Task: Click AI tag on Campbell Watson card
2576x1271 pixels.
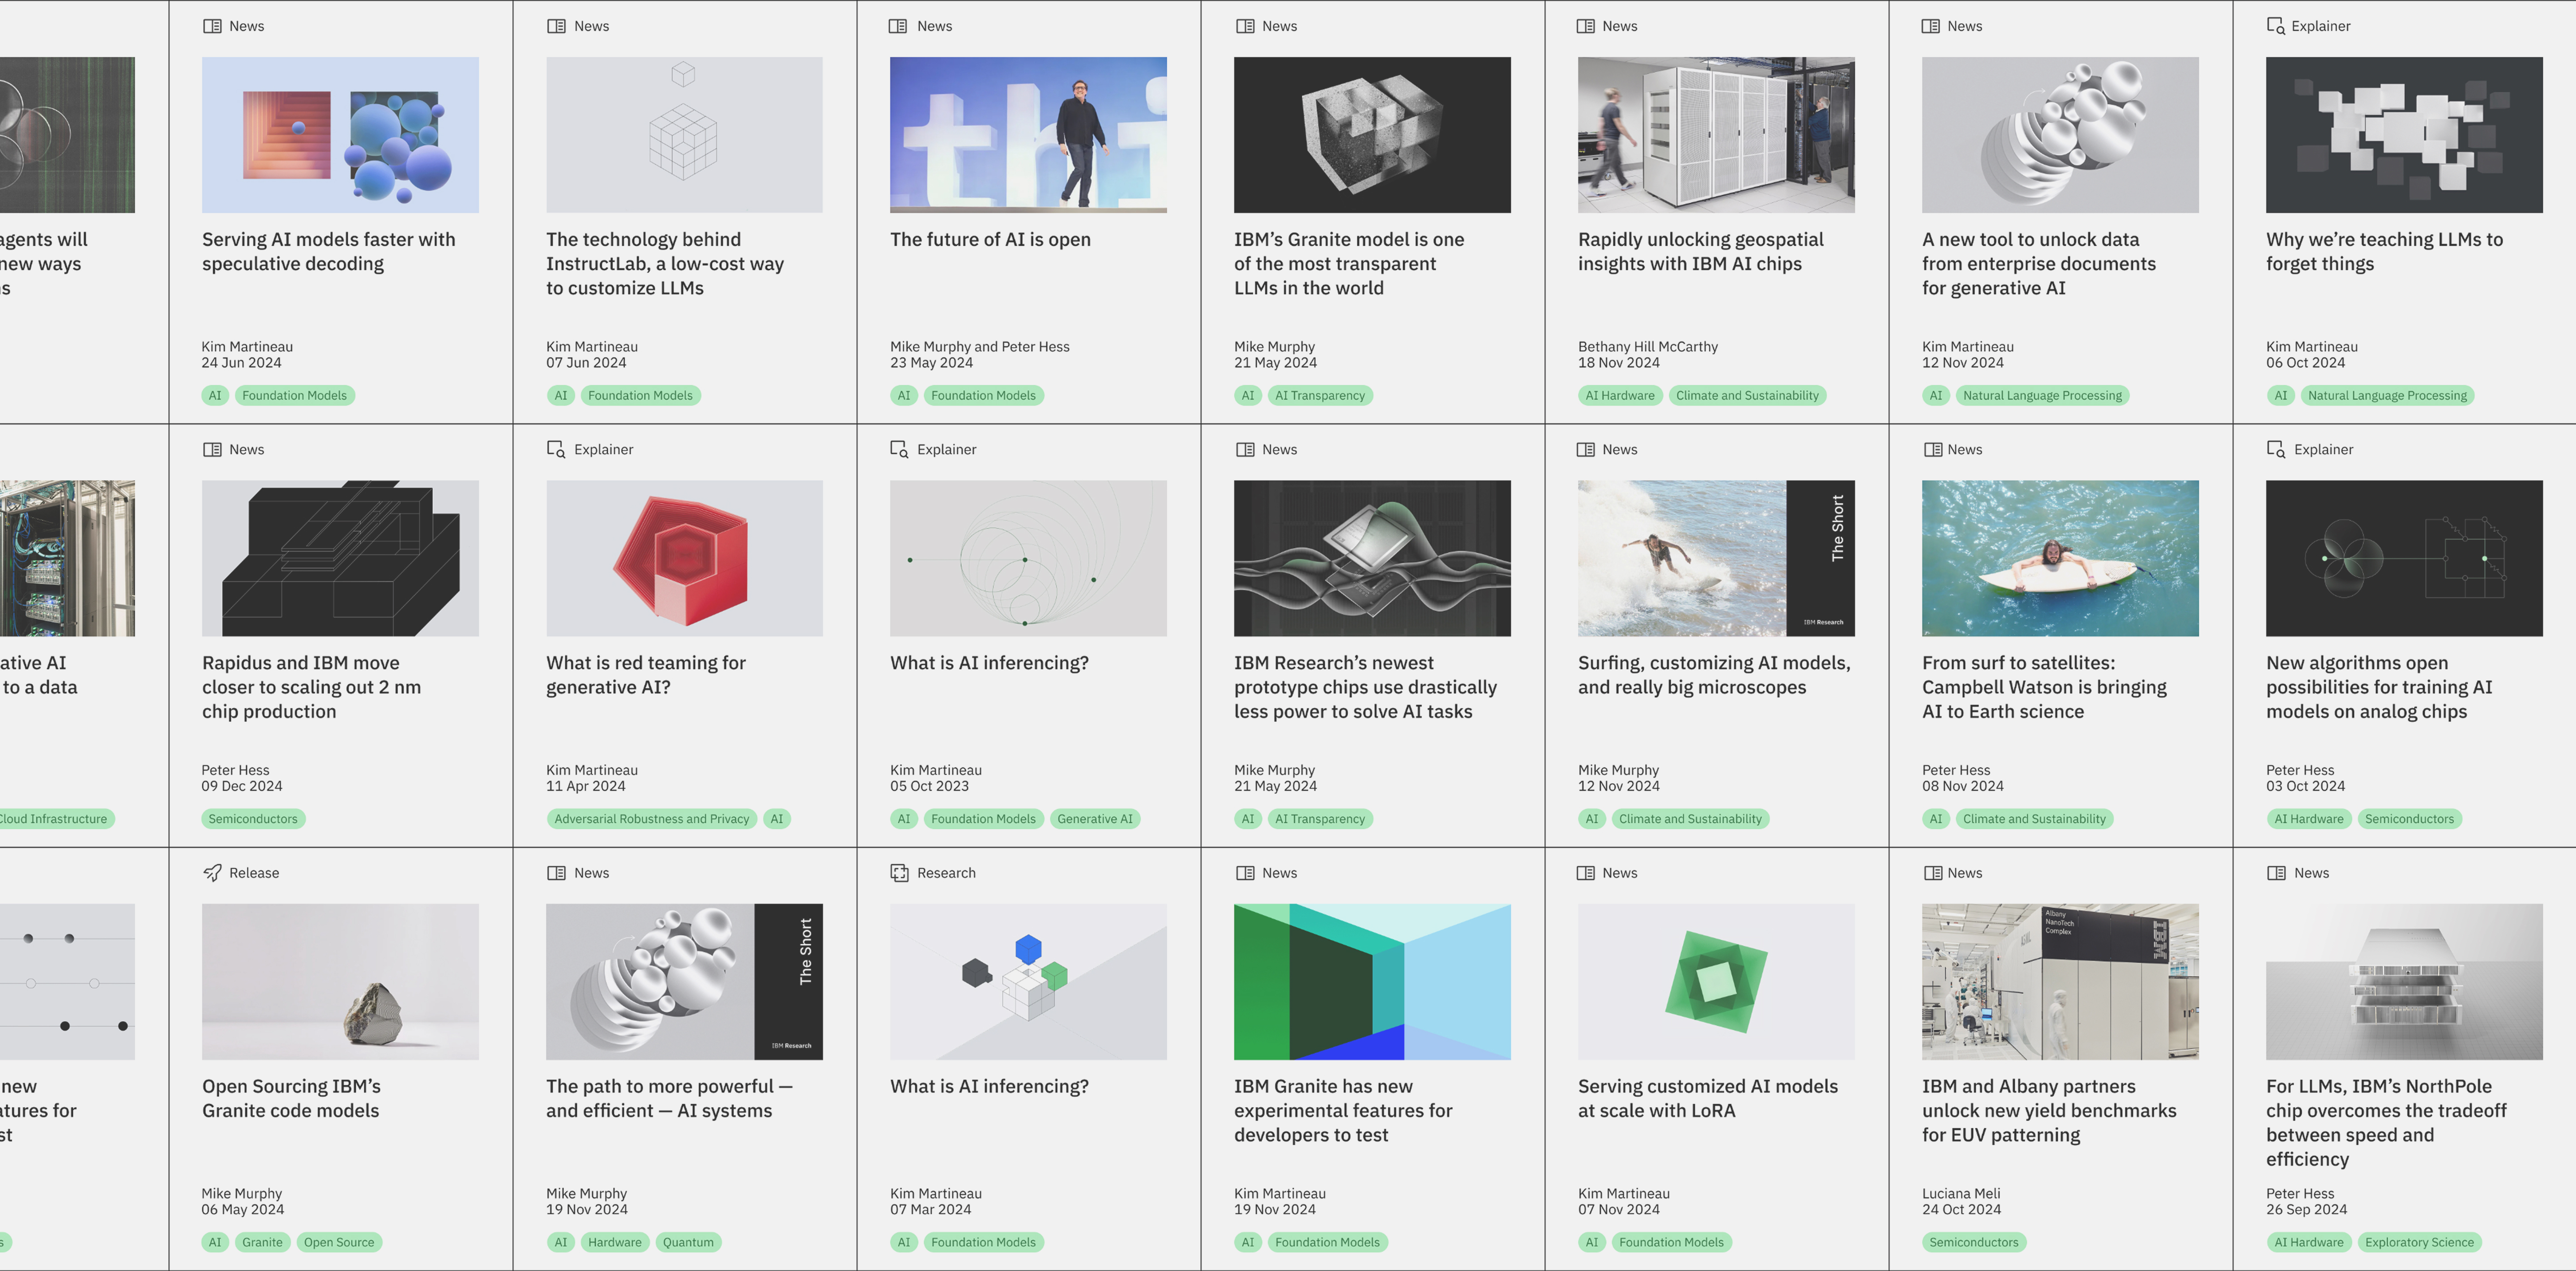Action: [x=1935, y=819]
